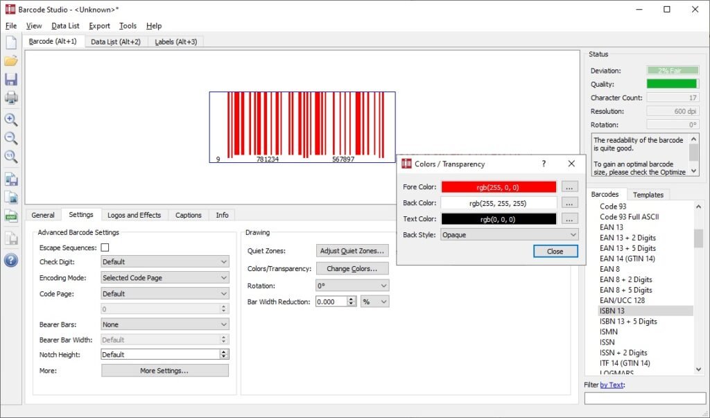Select 'ITF 14 (GTIN 14)' in the list
Screen dimensions: 710x418
coord(625,363)
